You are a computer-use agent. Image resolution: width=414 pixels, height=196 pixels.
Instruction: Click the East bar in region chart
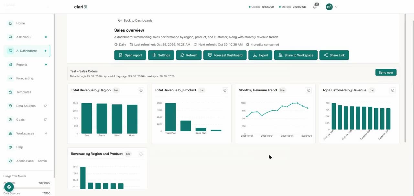coord(87,118)
